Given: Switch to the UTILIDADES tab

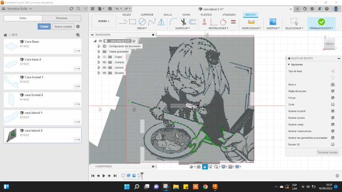Looking at the screenshot, I should [x=229, y=15].
